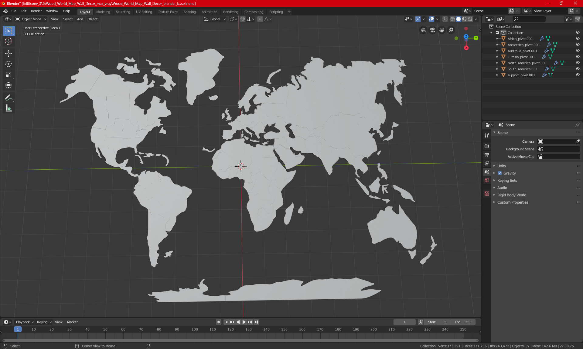This screenshot has height=349, width=583.
Task: Open the Render properties tab
Action: pyautogui.click(x=487, y=146)
